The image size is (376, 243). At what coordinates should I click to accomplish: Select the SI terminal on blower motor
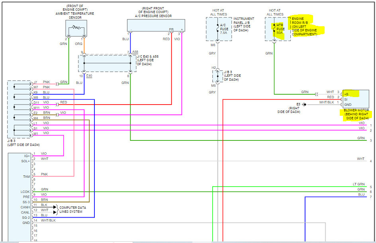[x=347, y=99]
